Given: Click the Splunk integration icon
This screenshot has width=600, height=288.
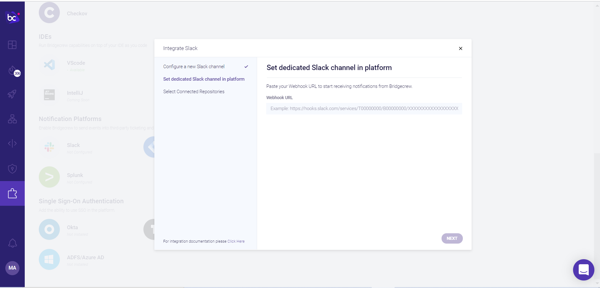Looking at the screenshot, I should pyautogui.click(x=49, y=177).
